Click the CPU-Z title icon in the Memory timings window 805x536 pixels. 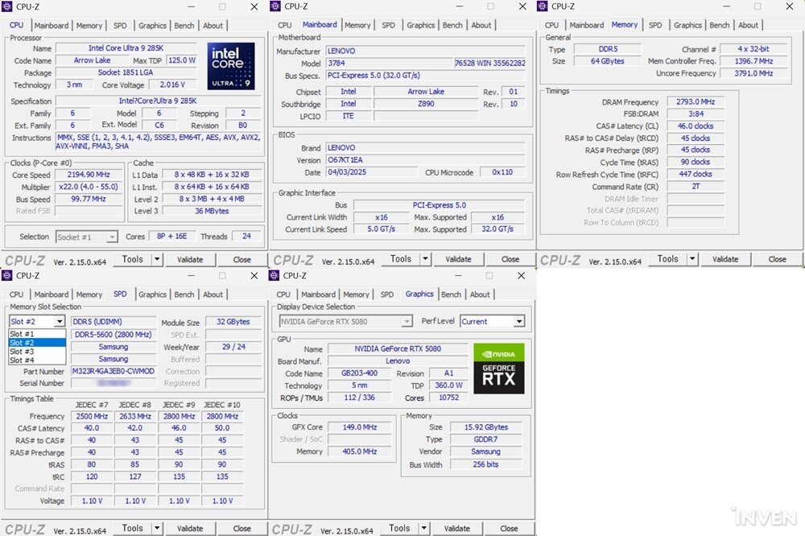point(542,6)
